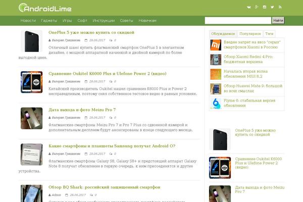Click the OnePlus 5 thumbnail in main list
The width and height of the screenshot is (303, 202).
click(32, 41)
